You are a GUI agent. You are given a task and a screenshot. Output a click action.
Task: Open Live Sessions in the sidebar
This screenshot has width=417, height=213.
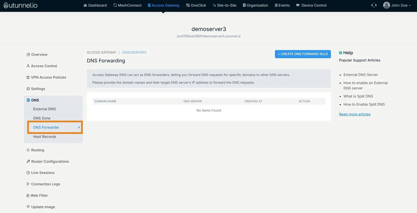click(x=41, y=173)
